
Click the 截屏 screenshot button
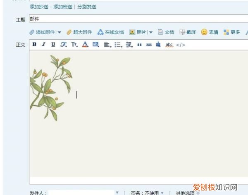pyautogui.click(x=188, y=32)
